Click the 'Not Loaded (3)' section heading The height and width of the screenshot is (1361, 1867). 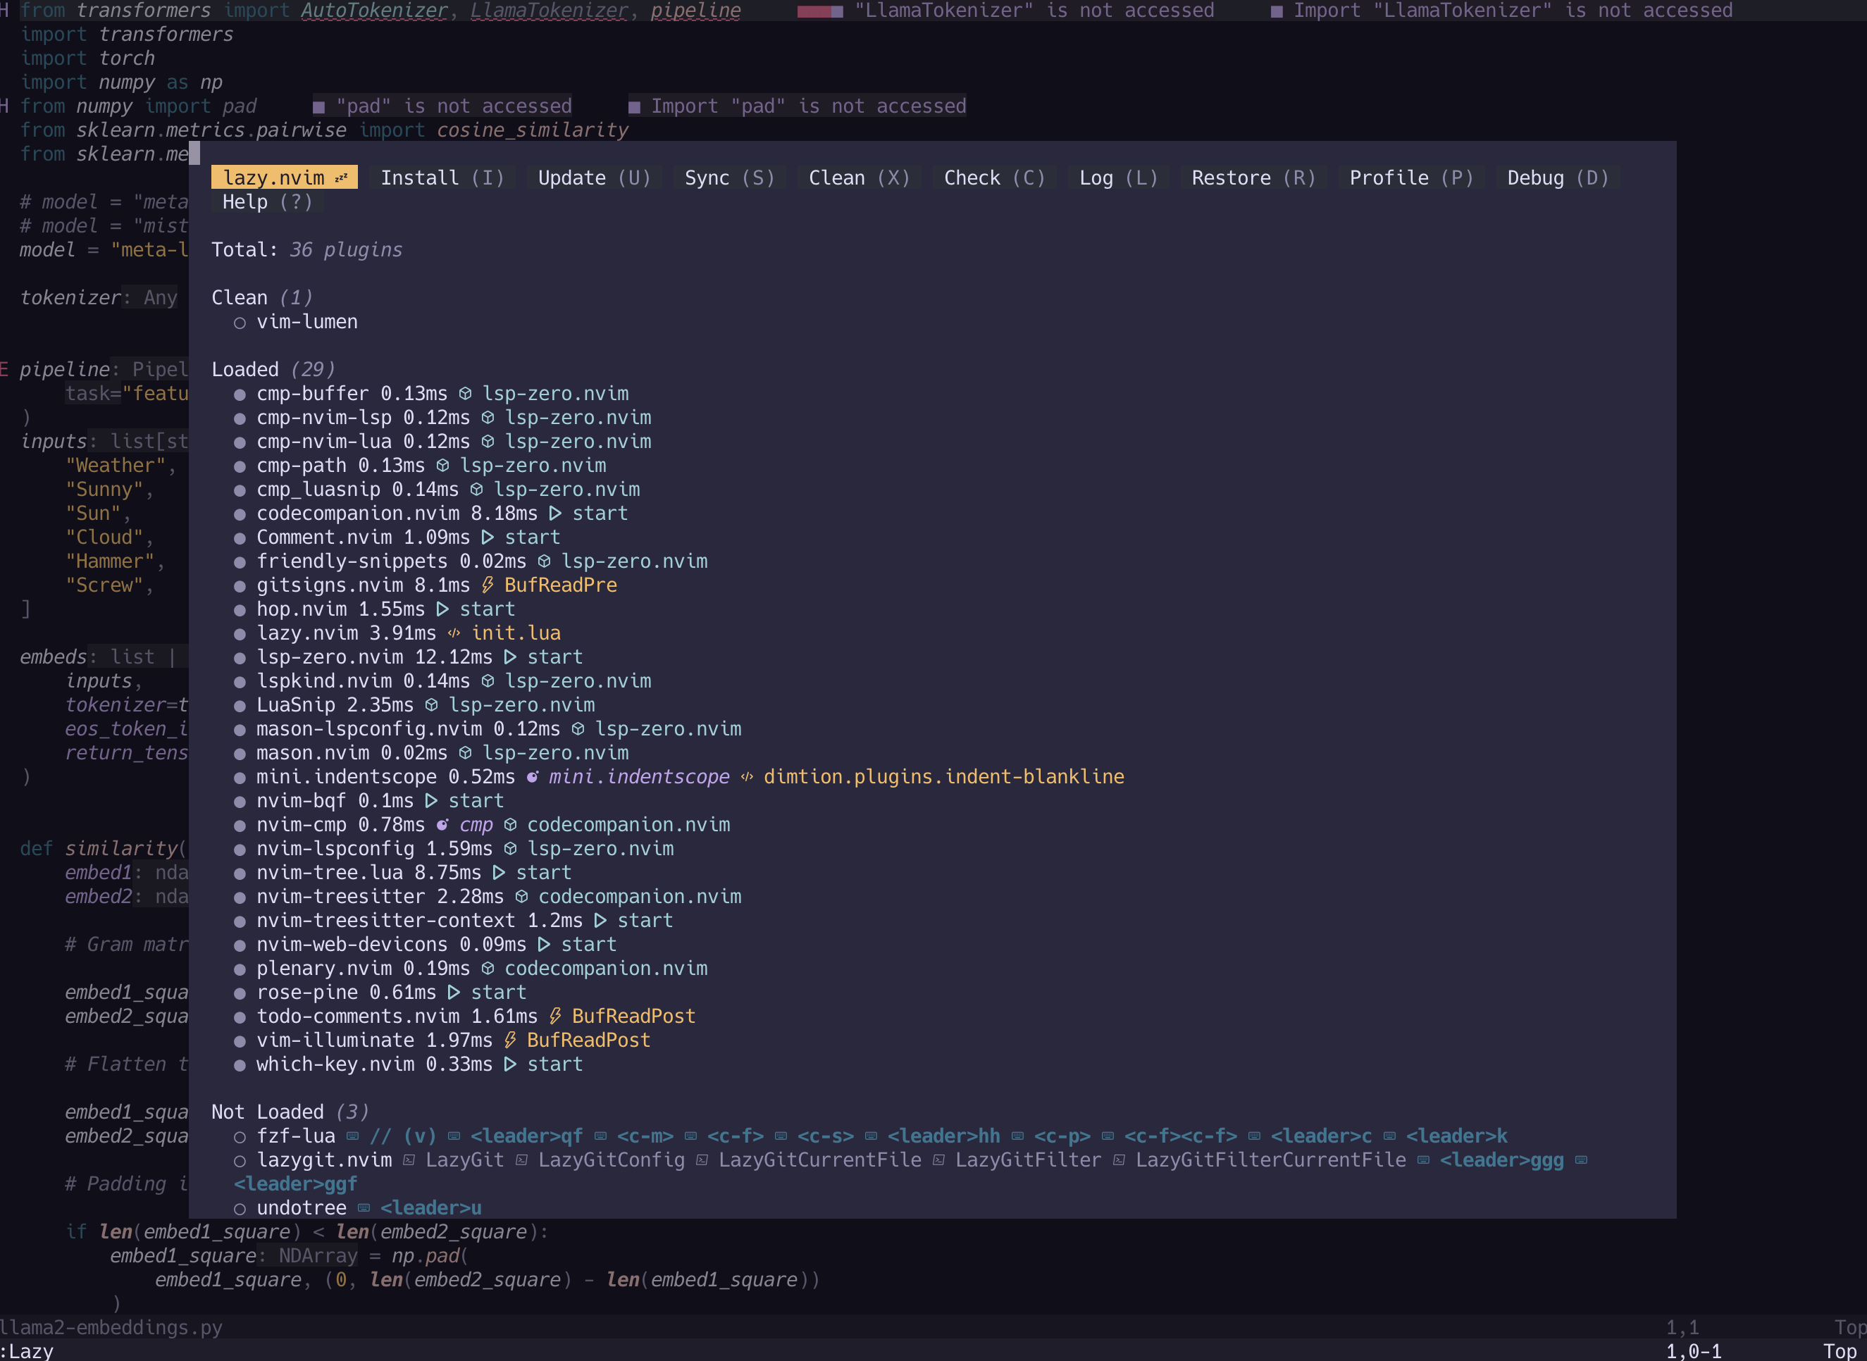pos(290,1112)
